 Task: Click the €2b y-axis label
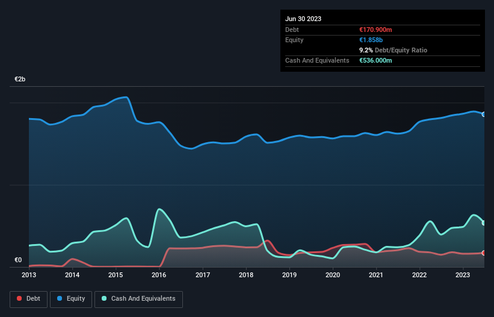click(20, 79)
